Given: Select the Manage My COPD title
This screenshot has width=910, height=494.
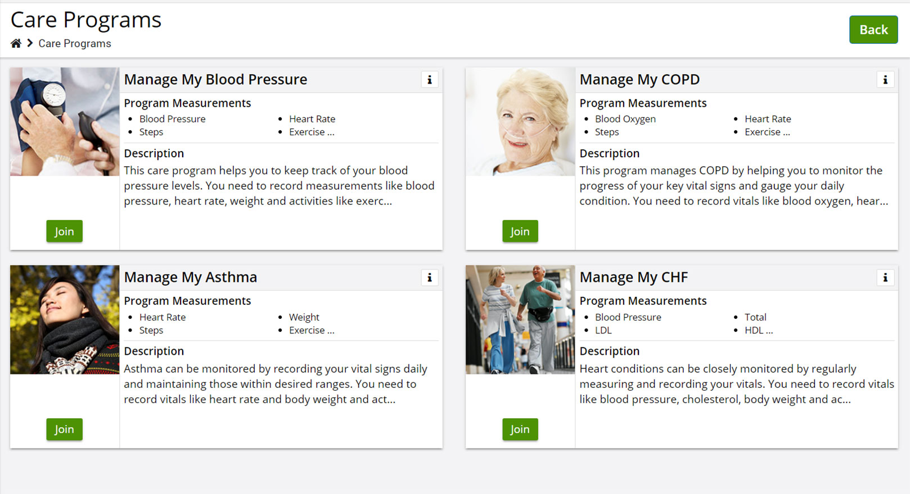Looking at the screenshot, I should coord(639,80).
